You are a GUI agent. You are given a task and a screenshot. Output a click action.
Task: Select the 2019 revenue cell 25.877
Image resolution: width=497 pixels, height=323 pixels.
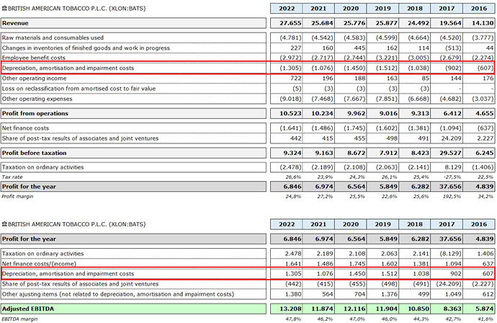tap(386, 23)
